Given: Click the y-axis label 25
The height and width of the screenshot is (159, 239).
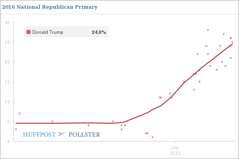Looking at the screenshot, I should [7, 42].
